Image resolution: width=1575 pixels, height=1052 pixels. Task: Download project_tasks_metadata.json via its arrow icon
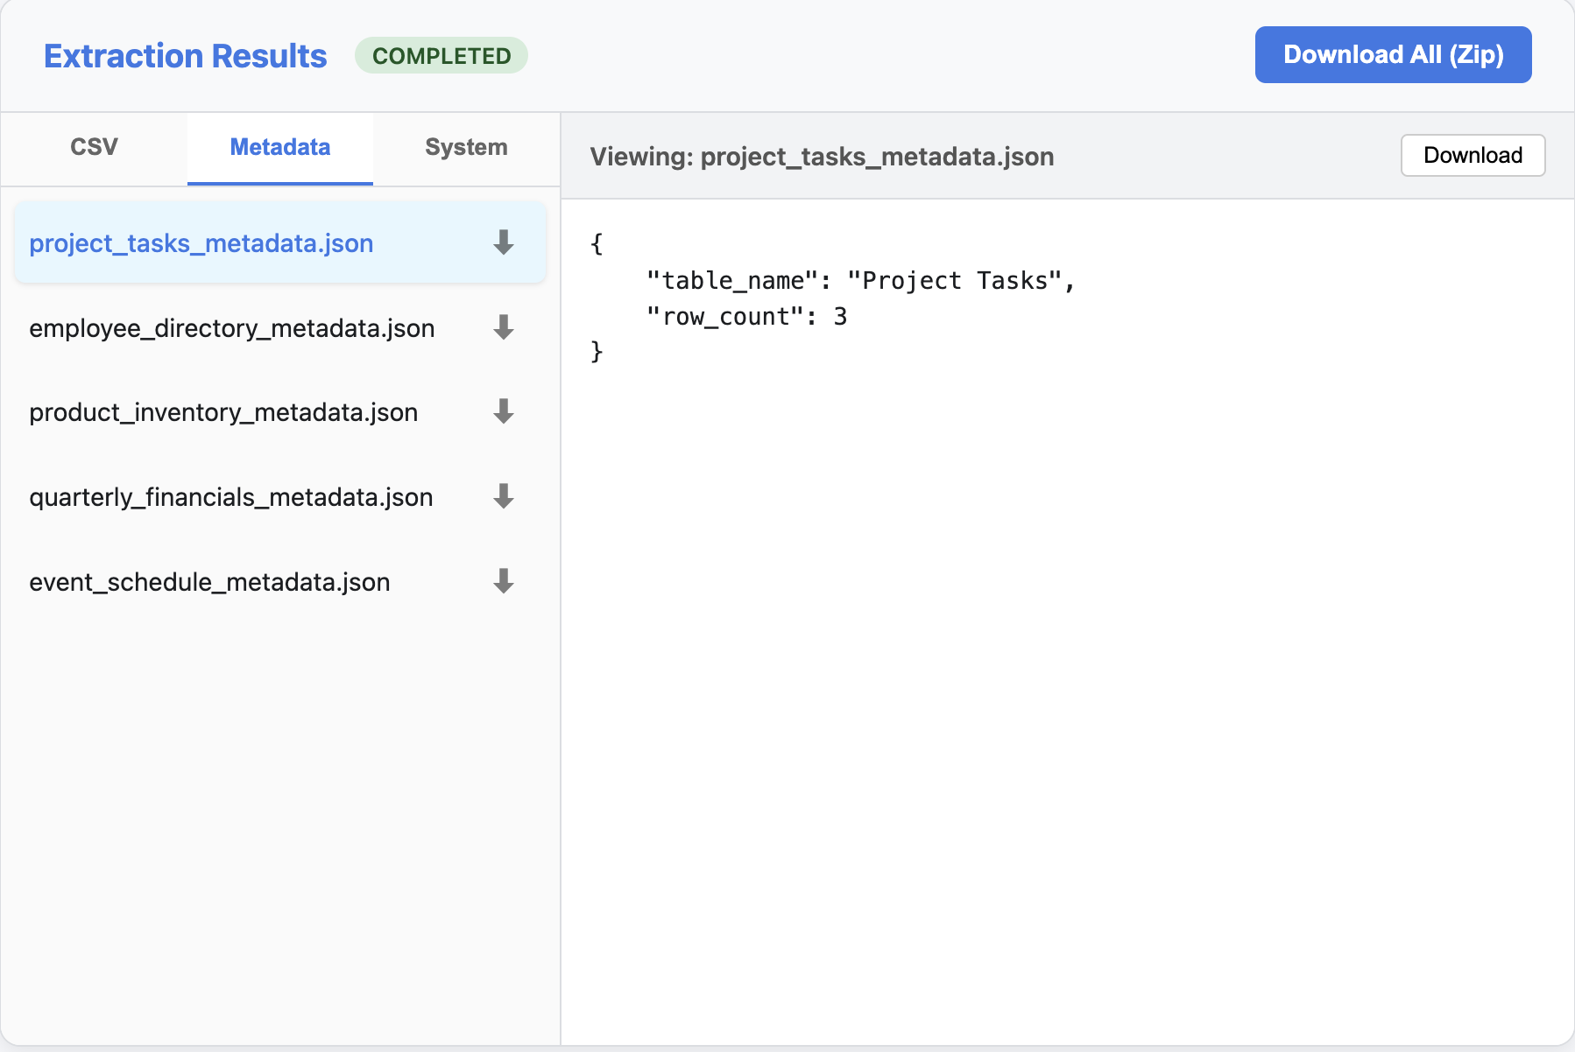pyautogui.click(x=503, y=242)
